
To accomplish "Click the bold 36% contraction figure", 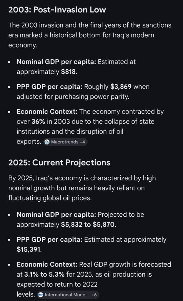I will [38, 122].
